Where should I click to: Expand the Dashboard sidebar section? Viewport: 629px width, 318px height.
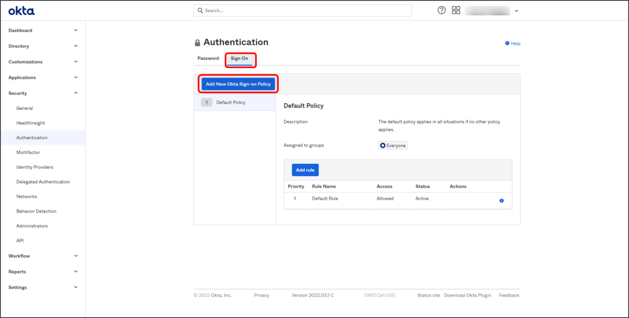(42, 30)
